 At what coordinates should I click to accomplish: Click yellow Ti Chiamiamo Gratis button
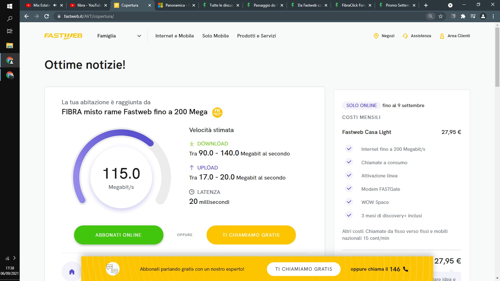tap(251, 235)
